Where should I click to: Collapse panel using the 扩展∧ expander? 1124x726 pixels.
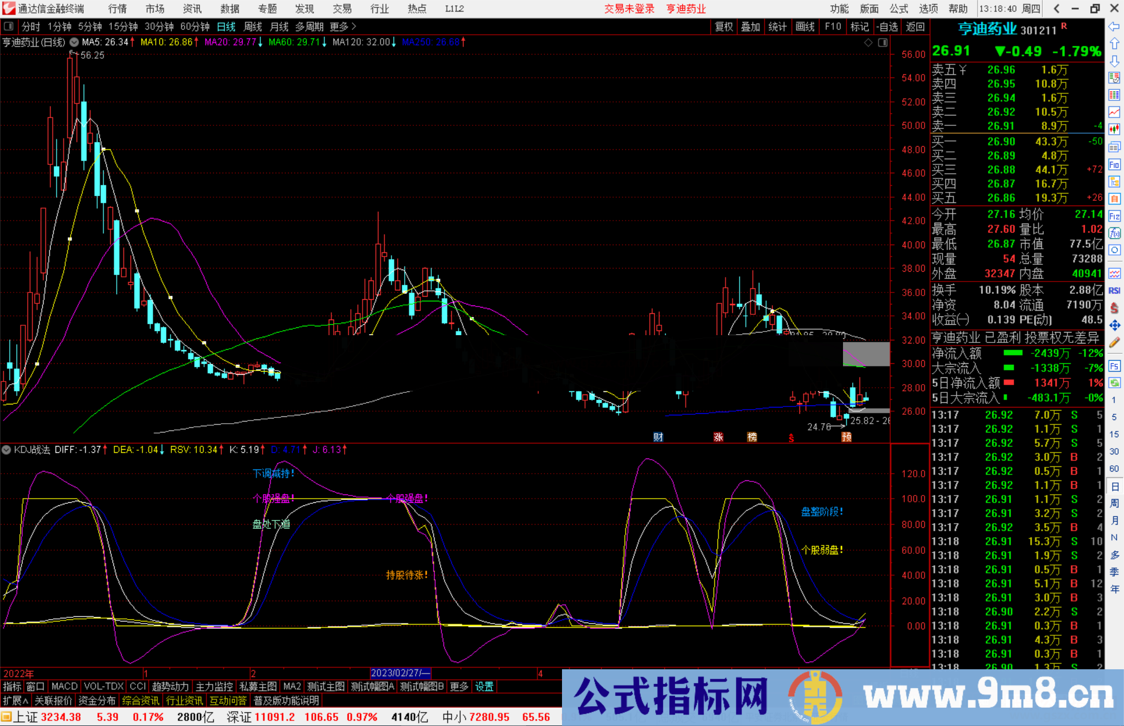pyautogui.click(x=15, y=700)
